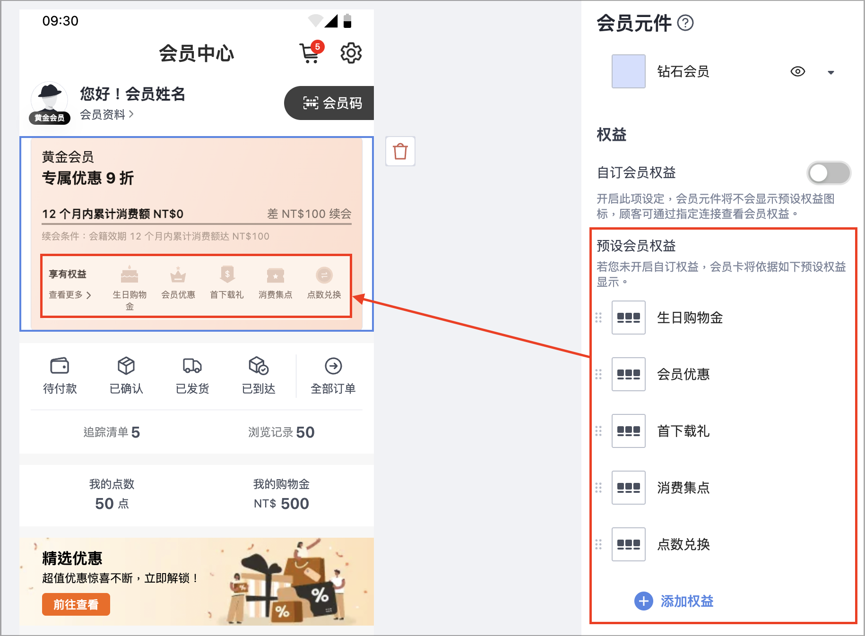865x636 pixels.
Task: Click the 黄金会员 badge under avatar
Action: tap(50, 118)
